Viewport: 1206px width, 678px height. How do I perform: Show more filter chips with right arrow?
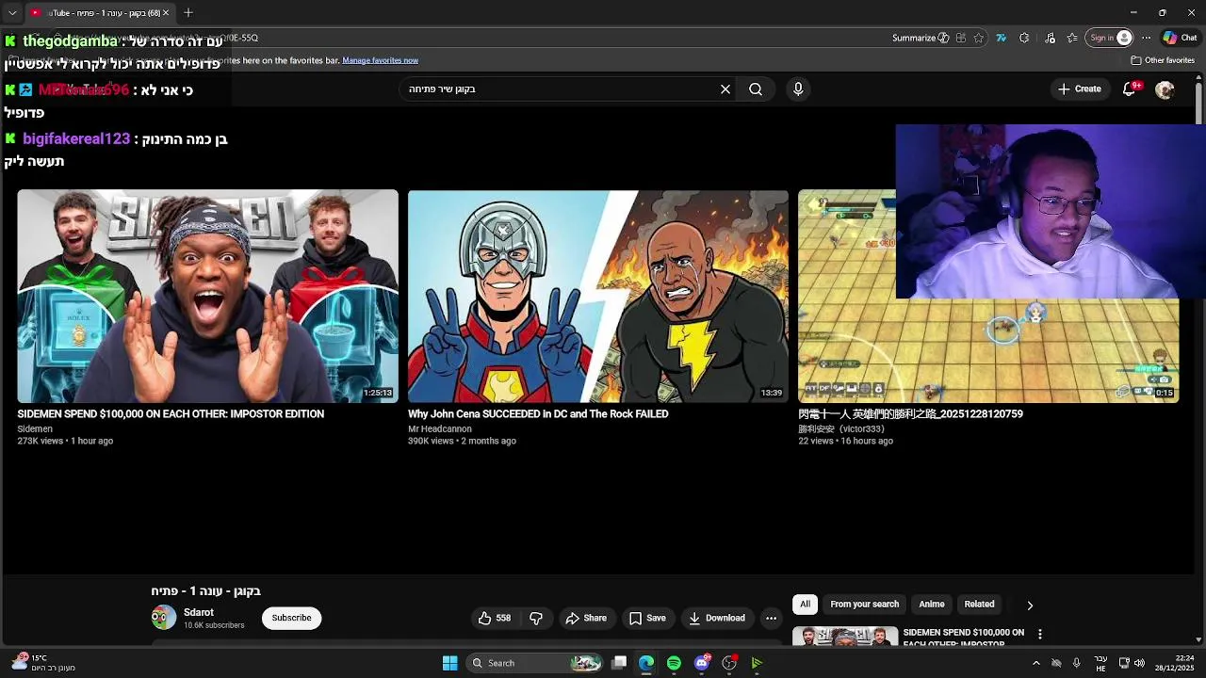coord(1030,605)
